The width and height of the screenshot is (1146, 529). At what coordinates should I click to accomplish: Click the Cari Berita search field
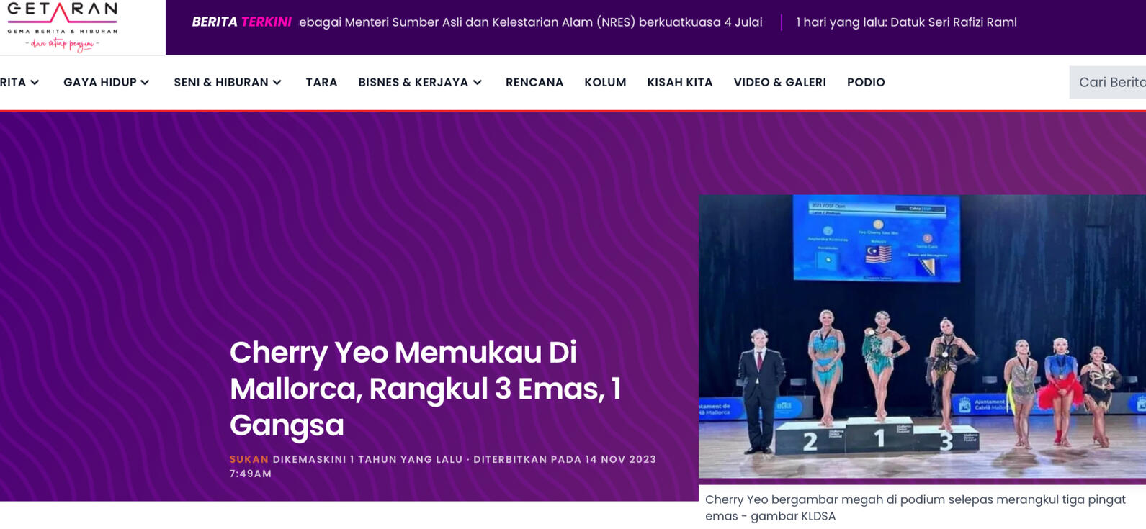point(1110,83)
